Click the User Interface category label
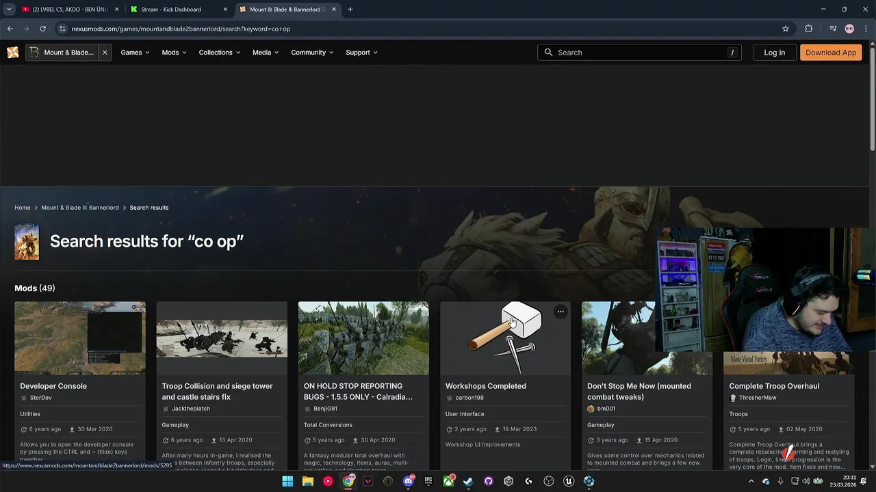 pos(465,414)
